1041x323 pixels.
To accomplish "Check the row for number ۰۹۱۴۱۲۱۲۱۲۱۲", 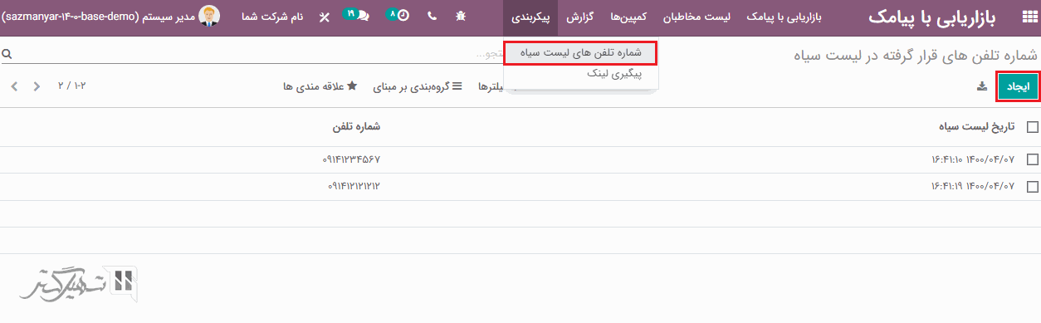I will (x=1033, y=187).
